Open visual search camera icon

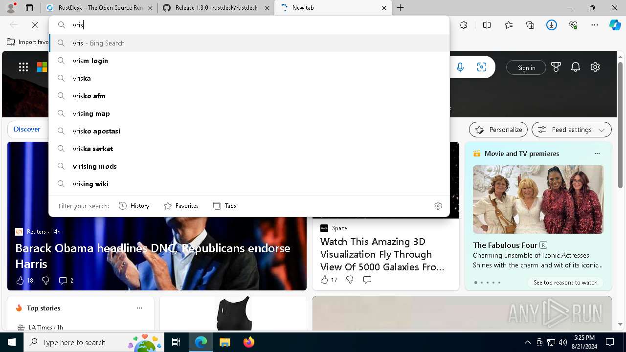point(482,67)
